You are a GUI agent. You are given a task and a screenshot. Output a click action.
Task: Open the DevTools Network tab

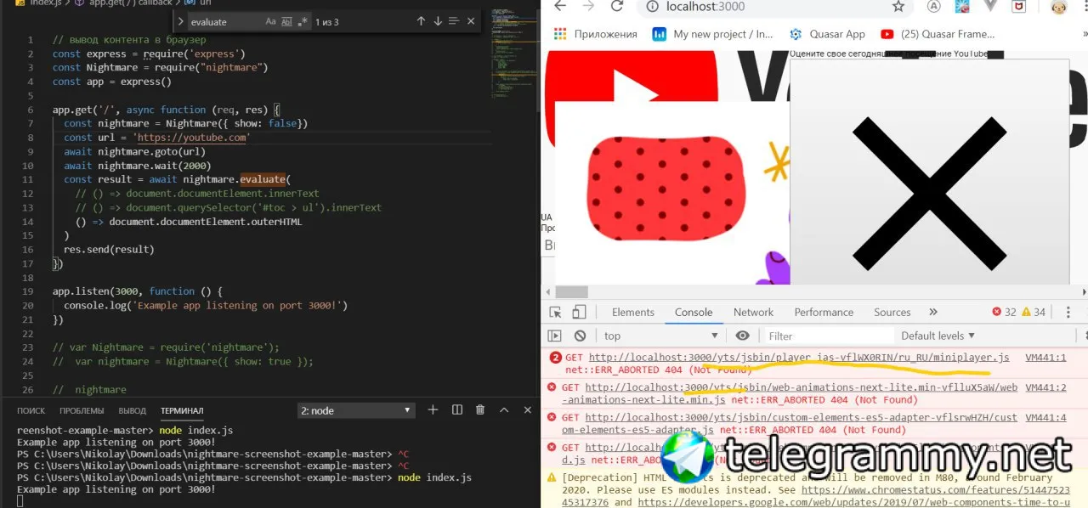(x=753, y=313)
